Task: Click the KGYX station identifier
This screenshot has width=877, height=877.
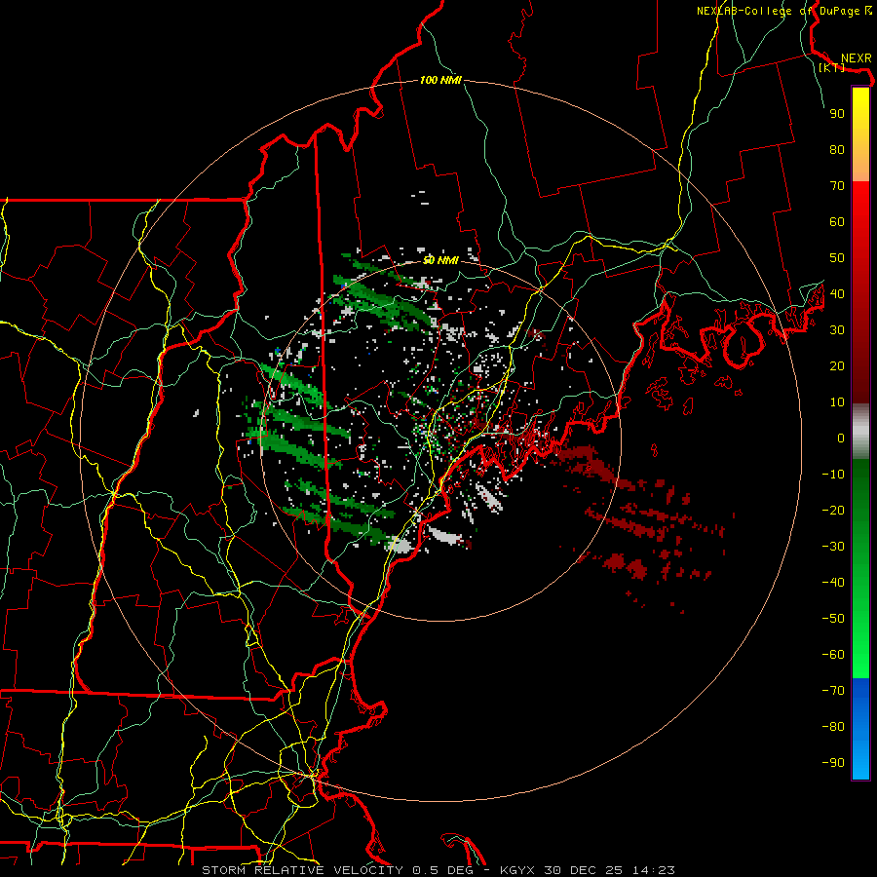Action: [516, 870]
